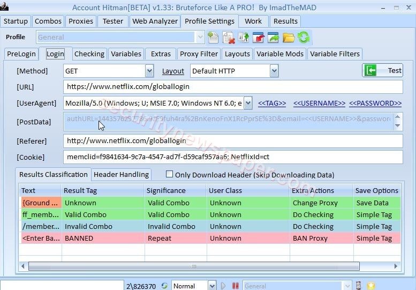Add a new profile with the plus document icon
This screenshot has height=290, width=416.
pos(213,37)
